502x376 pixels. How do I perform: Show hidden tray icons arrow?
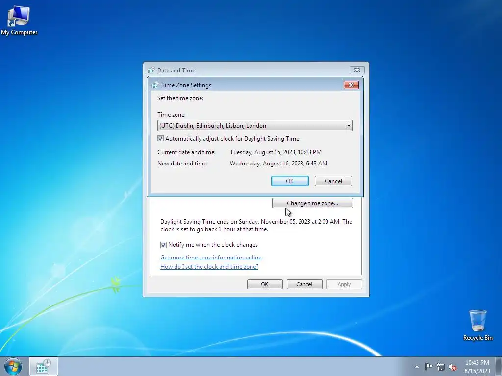coord(417,367)
